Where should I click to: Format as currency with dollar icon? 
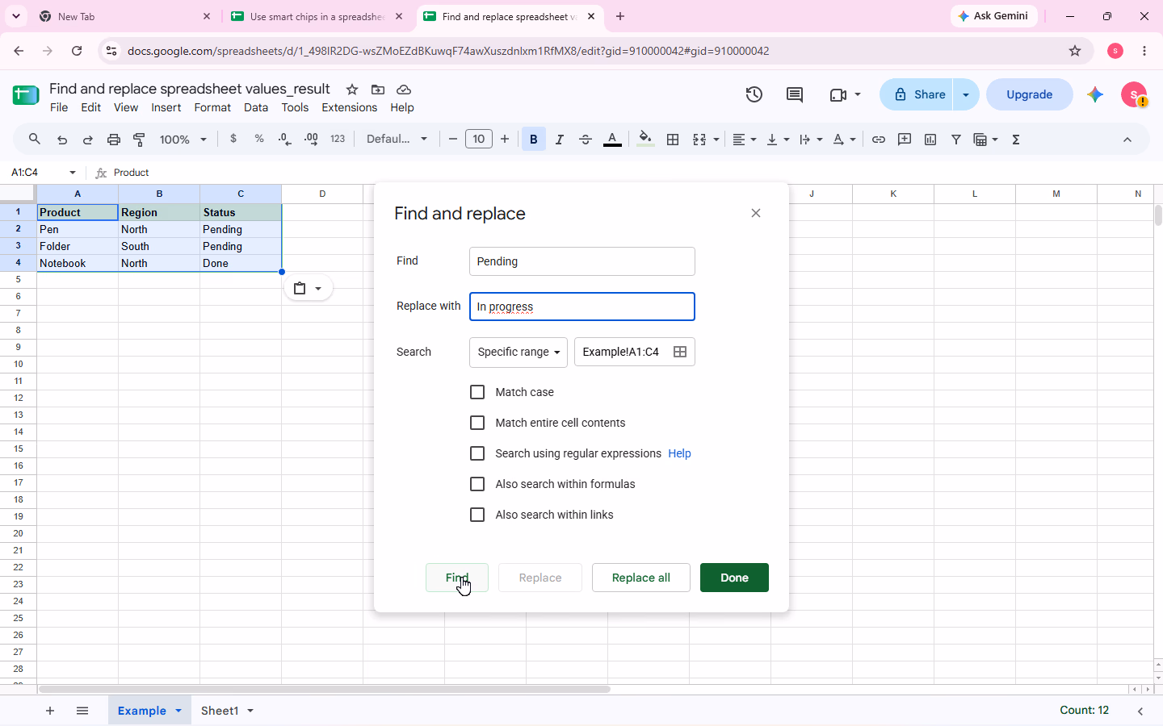pyautogui.click(x=233, y=139)
